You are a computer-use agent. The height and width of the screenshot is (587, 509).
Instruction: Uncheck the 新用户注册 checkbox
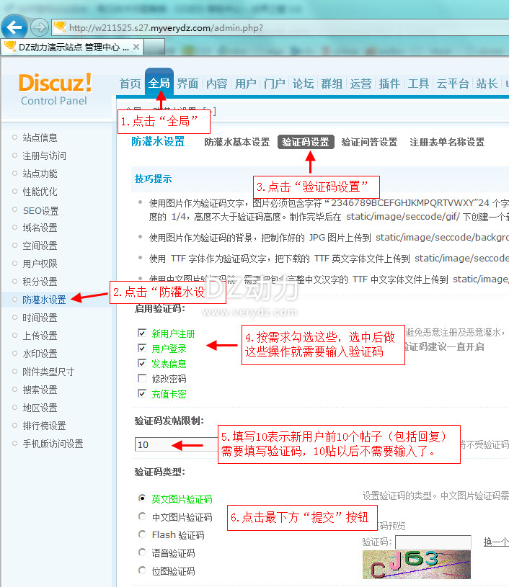142,333
